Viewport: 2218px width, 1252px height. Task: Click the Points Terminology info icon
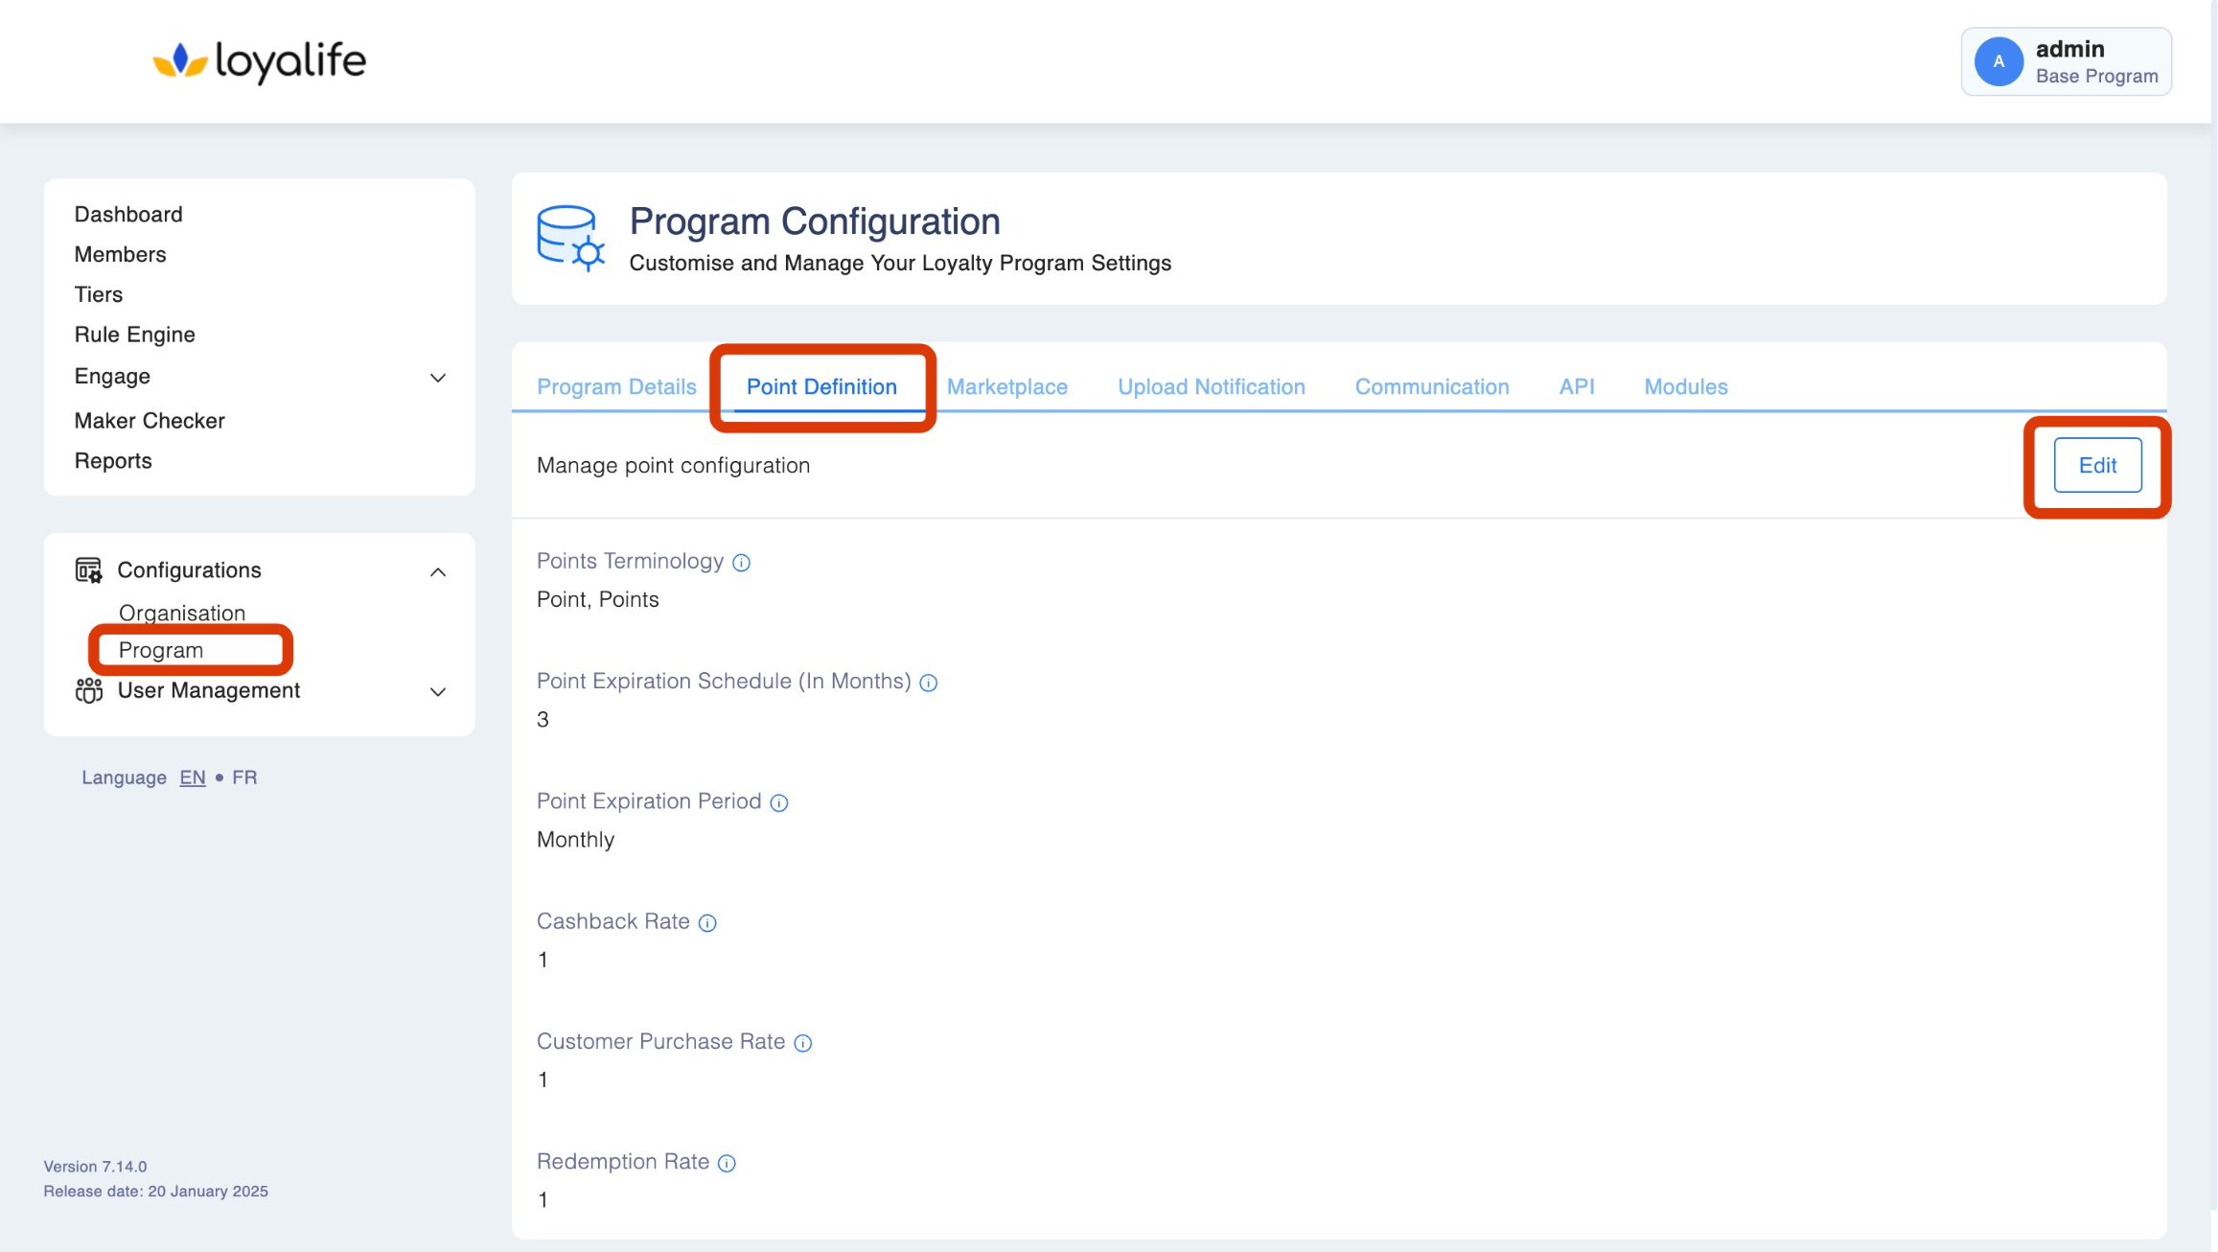741,563
